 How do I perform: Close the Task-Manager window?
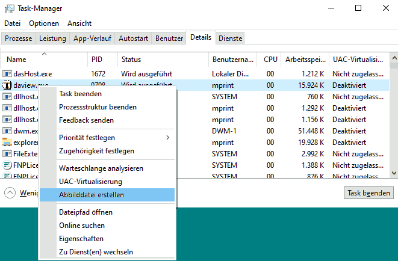(386, 8)
